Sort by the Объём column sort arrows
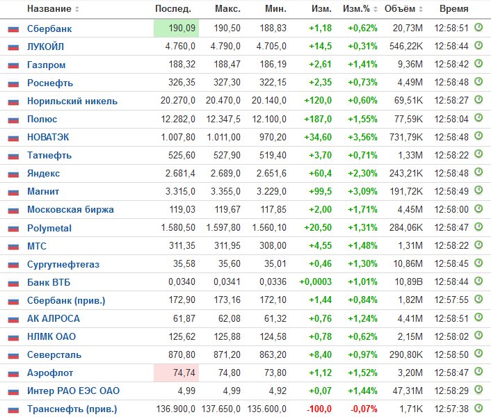491x417 pixels. tap(421, 9)
